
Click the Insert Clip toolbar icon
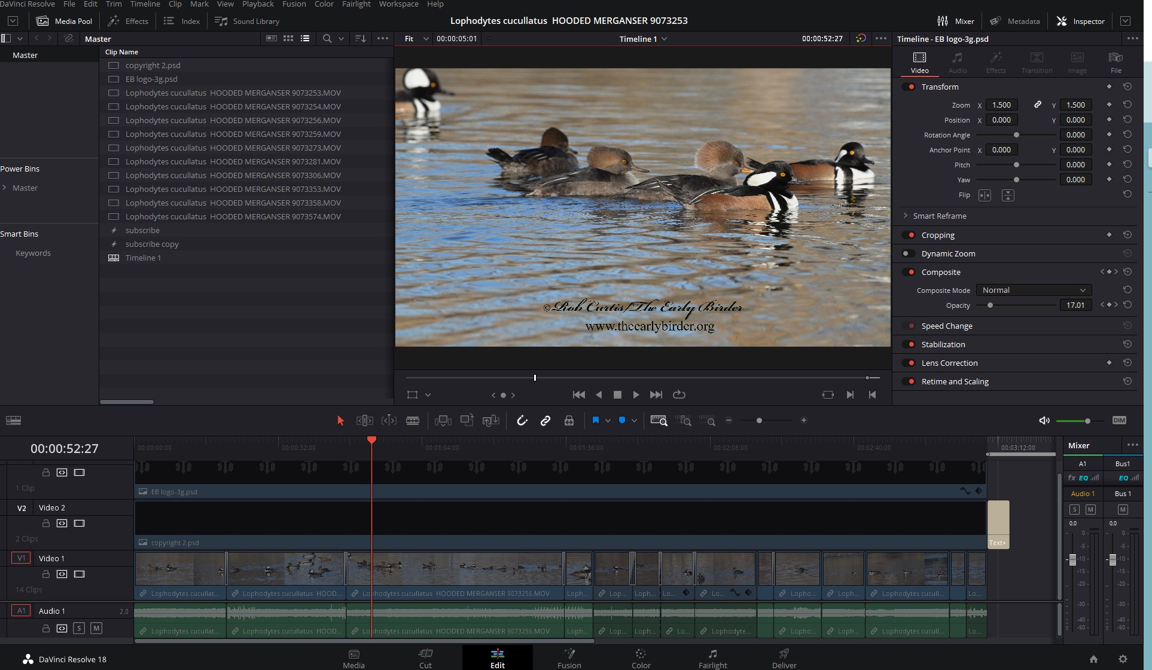[x=443, y=421]
